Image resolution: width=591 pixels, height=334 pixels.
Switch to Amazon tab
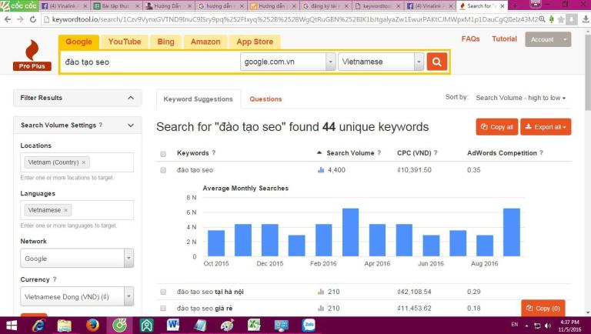click(x=205, y=42)
